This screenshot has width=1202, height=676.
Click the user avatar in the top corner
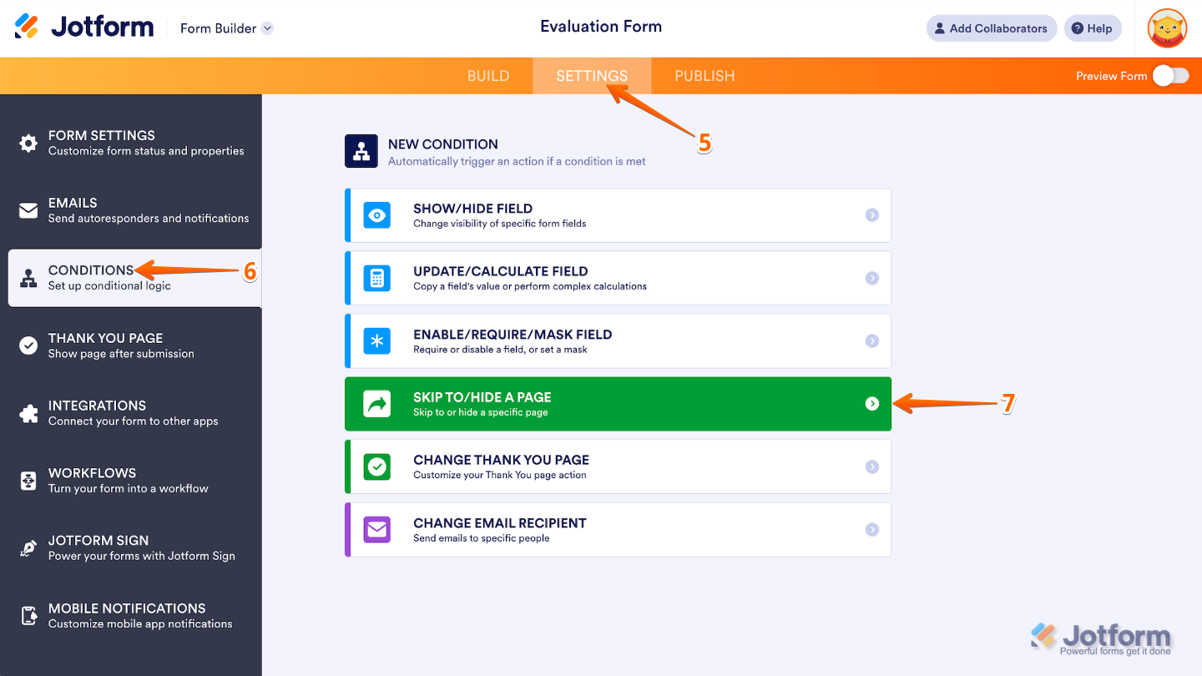(1166, 28)
